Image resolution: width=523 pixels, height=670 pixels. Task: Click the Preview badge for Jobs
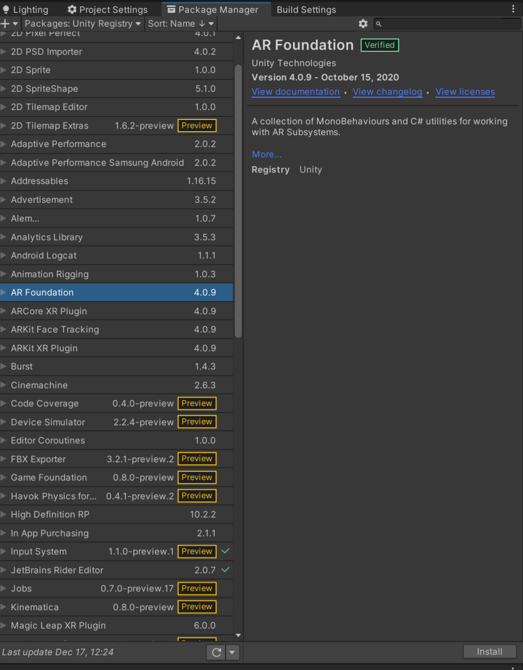pyautogui.click(x=197, y=588)
